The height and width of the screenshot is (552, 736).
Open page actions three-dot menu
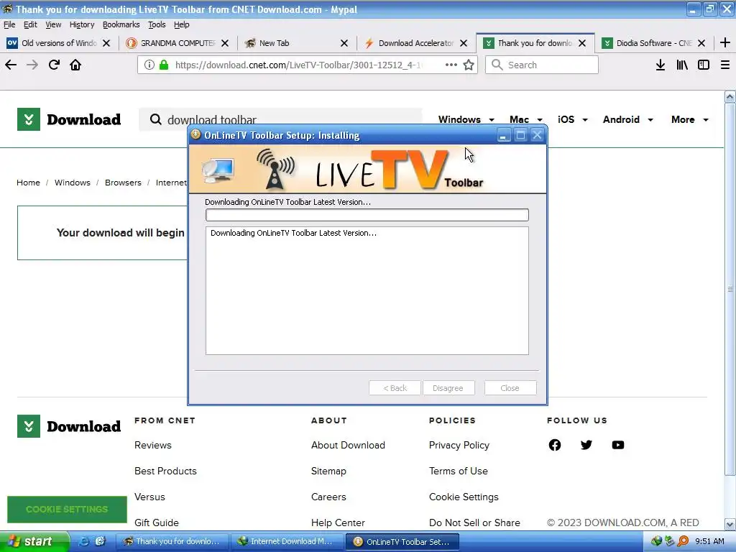pos(451,65)
